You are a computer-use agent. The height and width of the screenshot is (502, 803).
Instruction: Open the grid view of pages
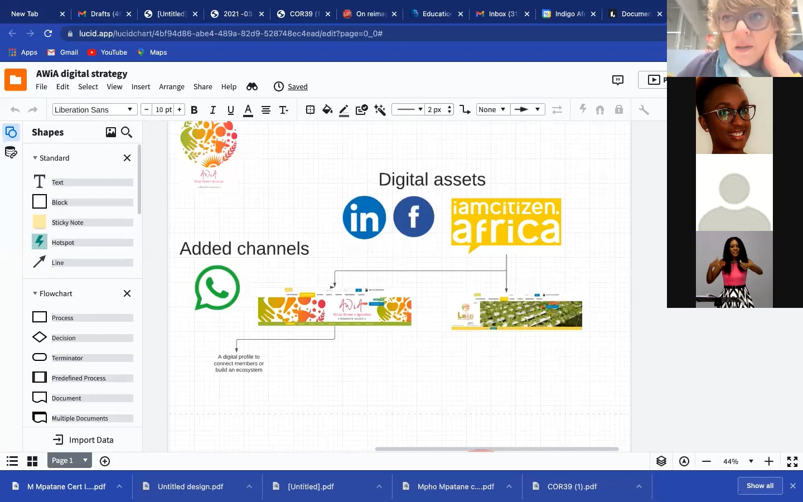coord(32,461)
